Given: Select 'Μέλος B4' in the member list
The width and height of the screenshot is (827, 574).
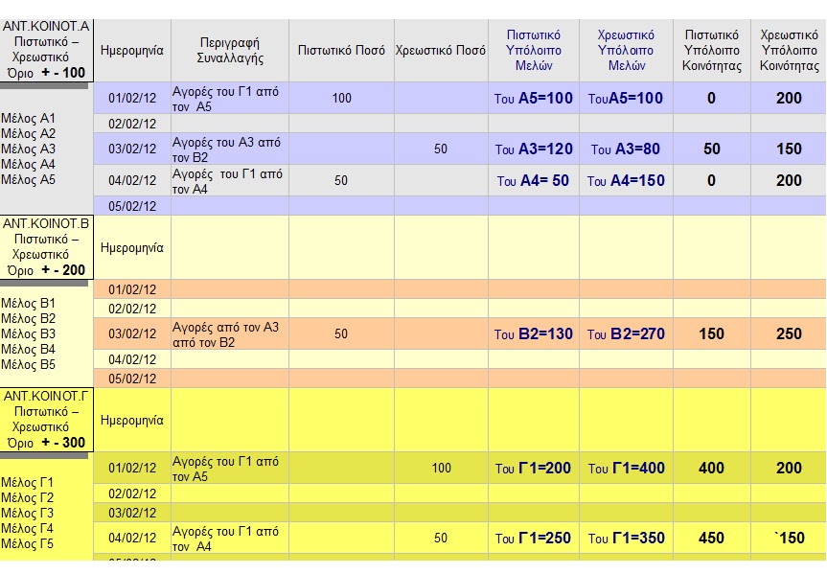Looking at the screenshot, I should (28, 349).
